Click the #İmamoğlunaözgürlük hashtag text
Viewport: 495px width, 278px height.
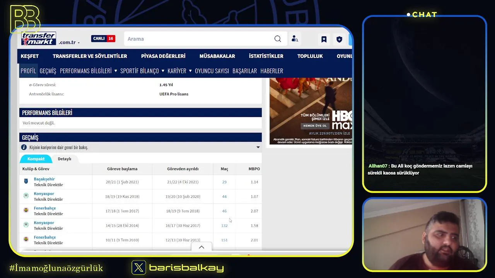(x=56, y=268)
